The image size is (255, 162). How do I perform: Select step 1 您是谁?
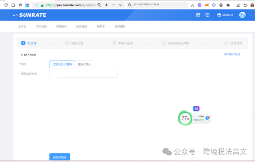tap(29, 43)
